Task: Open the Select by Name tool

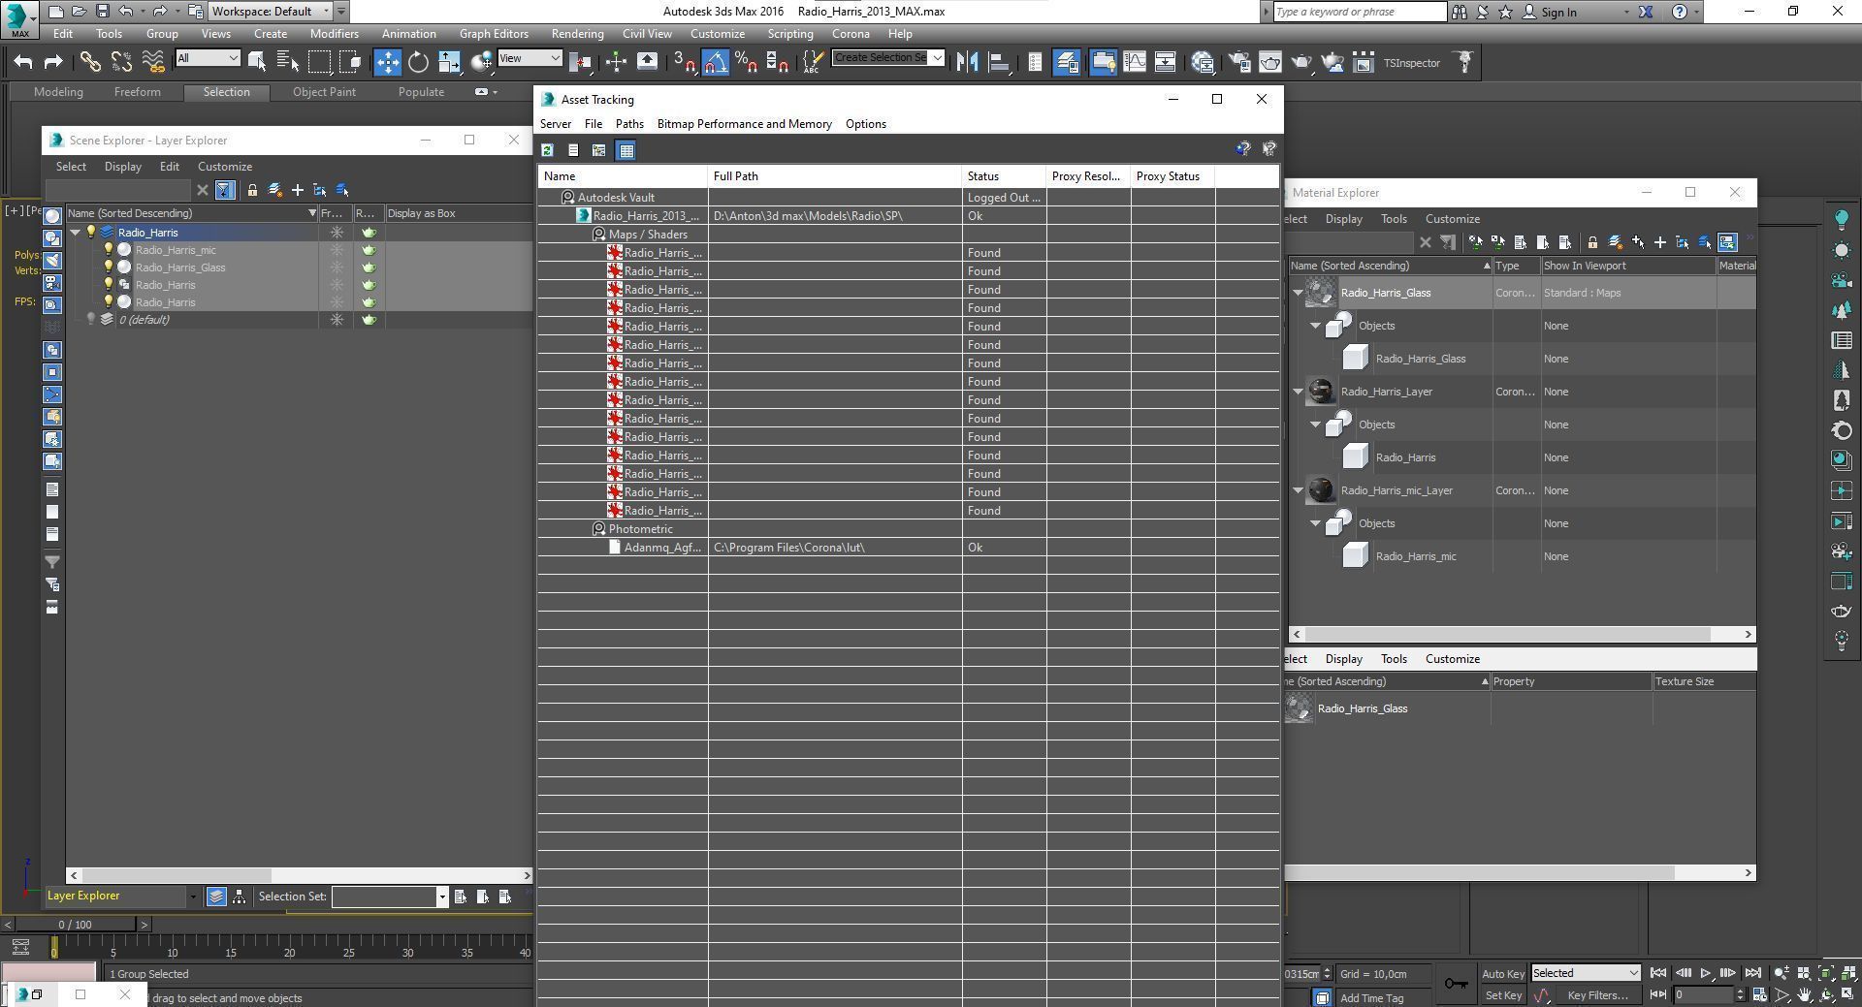Action: click(288, 63)
